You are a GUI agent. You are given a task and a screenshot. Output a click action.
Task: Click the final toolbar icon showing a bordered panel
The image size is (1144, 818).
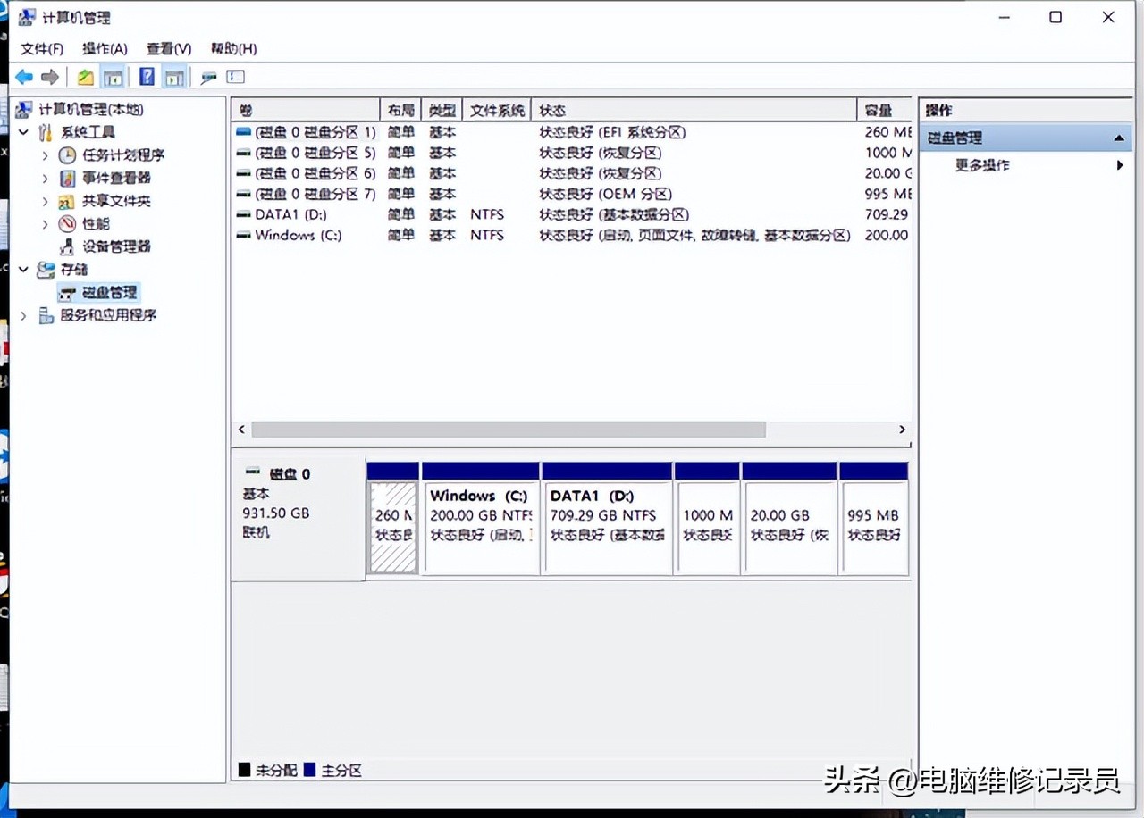pyautogui.click(x=235, y=78)
